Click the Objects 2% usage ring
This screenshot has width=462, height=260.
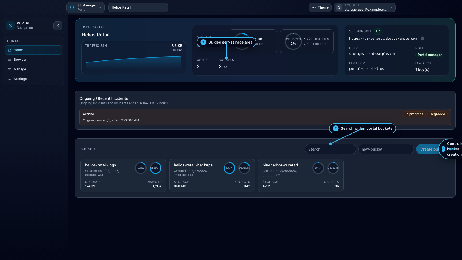tap(293, 41)
